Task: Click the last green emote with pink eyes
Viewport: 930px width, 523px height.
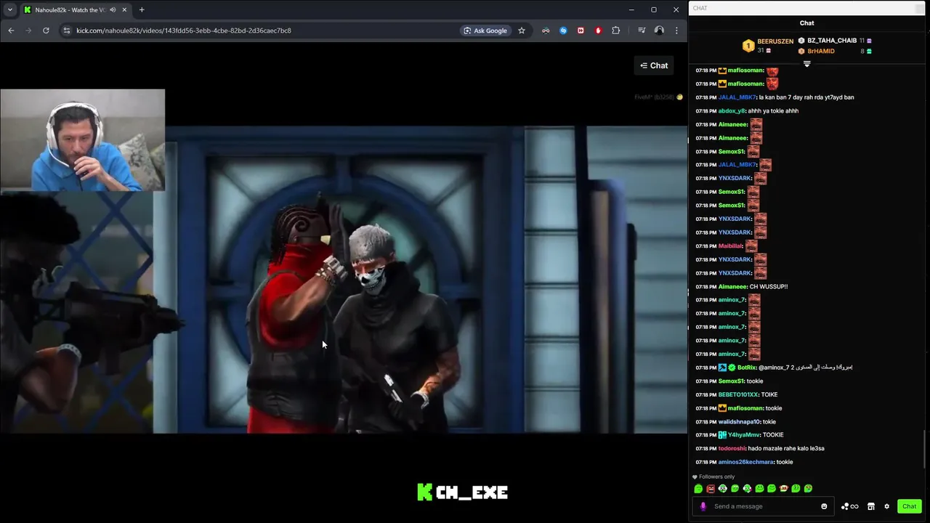Action: pos(808,489)
